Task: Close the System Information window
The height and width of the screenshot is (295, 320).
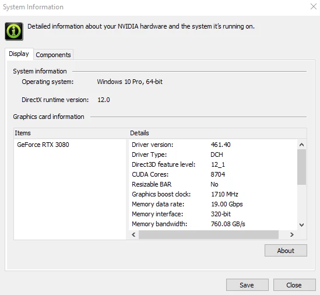Action: [x=313, y=6]
